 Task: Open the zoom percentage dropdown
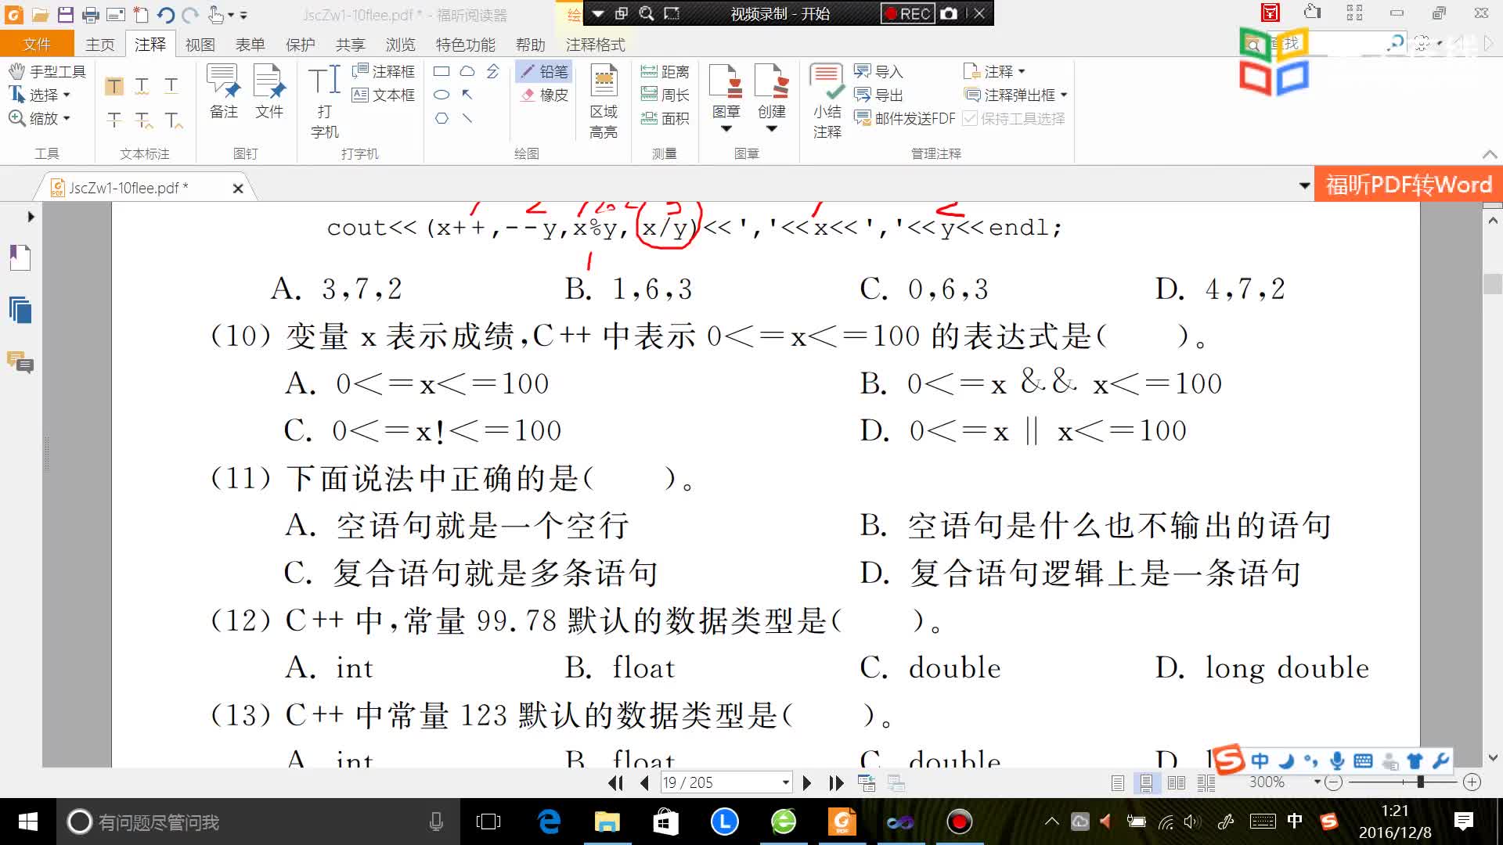point(1317,782)
